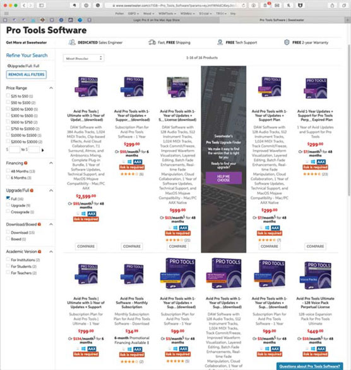Enable 6 Months financing filter
This screenshot has width=351, height=370.
8,177
